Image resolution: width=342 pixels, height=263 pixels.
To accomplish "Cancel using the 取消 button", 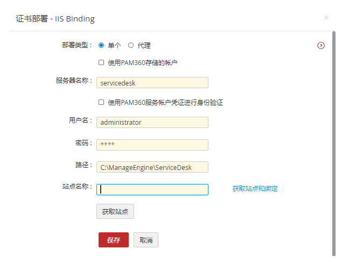I will point(146,240).
